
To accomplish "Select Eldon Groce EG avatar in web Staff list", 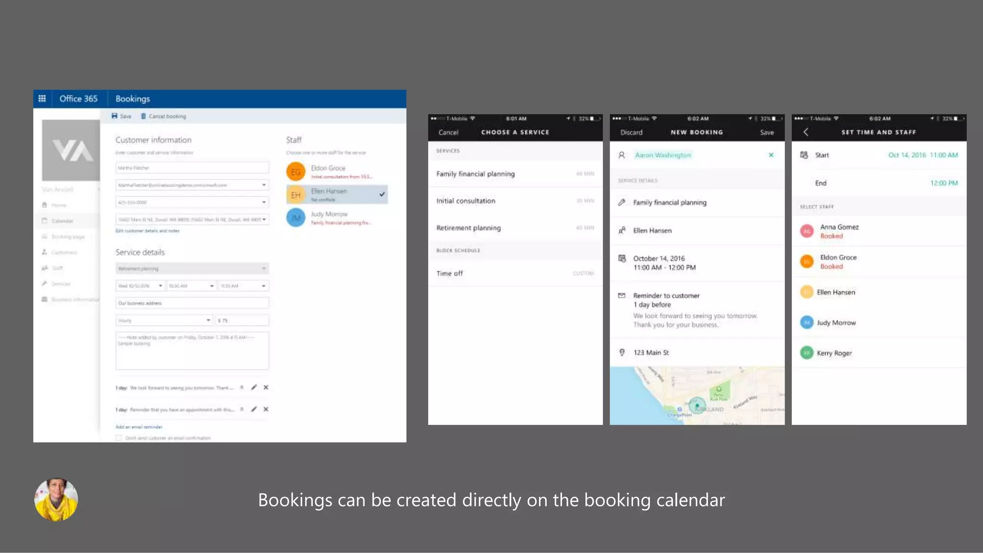I will (x=296, y=172).
